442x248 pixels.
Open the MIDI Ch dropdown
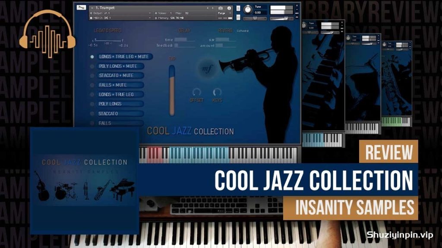tap(121, 18)
